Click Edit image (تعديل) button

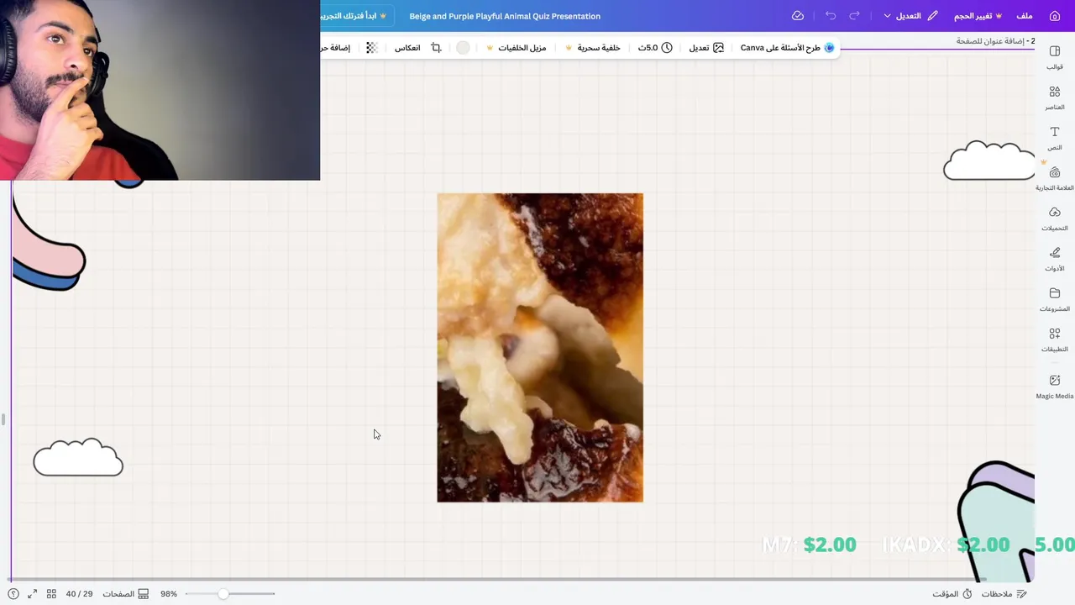click(x=706, y=48)
